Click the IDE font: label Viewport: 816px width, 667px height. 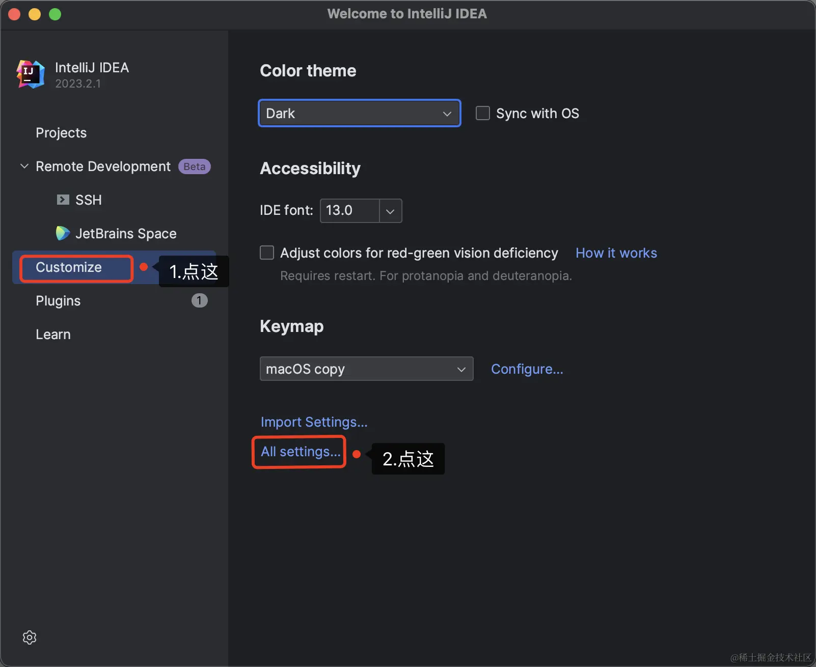click(x=286, y=210)
